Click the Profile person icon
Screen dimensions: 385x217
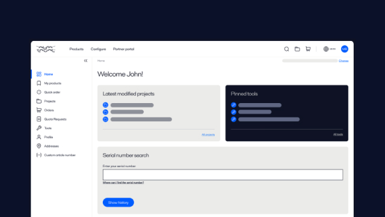point(38,137)
